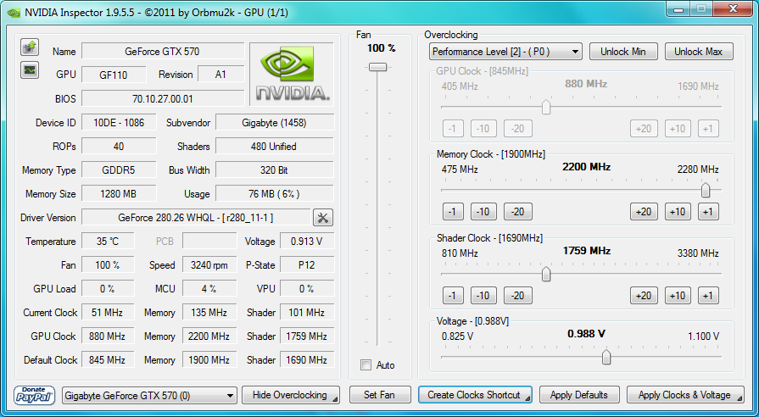Screen dimensions: 759x417
Task: Open driver profile settings wrench icon
Action: [323, 218]
